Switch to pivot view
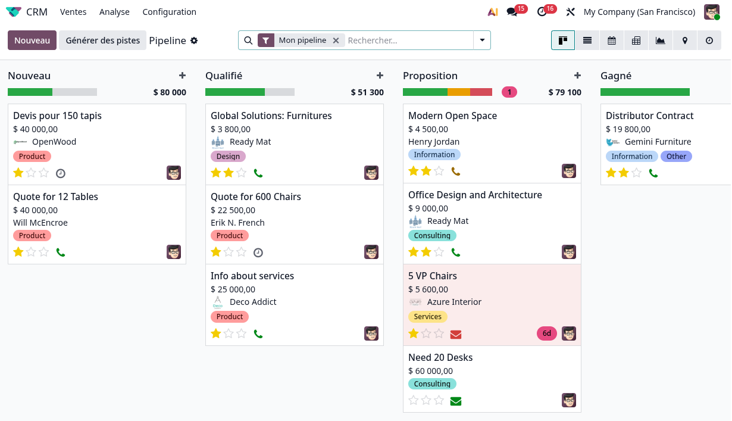The width and height of the screenshot is (732, 421). (x=636, y=40)
